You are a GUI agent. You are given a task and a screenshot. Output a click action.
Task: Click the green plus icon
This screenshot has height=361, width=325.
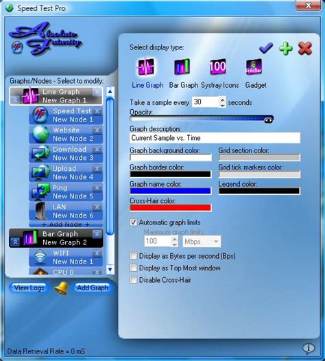tap(286, 48)
